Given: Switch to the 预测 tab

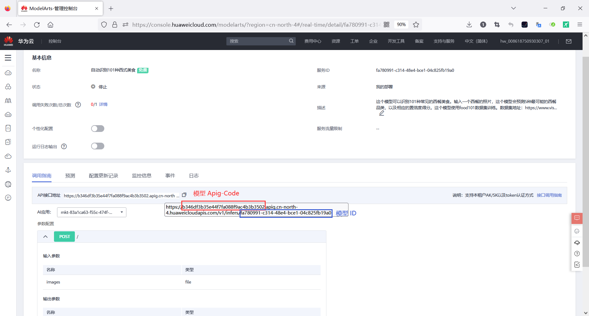Looking at the screenshot, I should 70,176.
